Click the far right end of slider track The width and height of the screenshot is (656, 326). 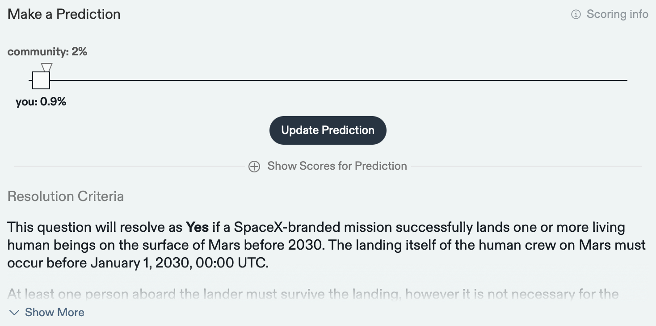627,80
